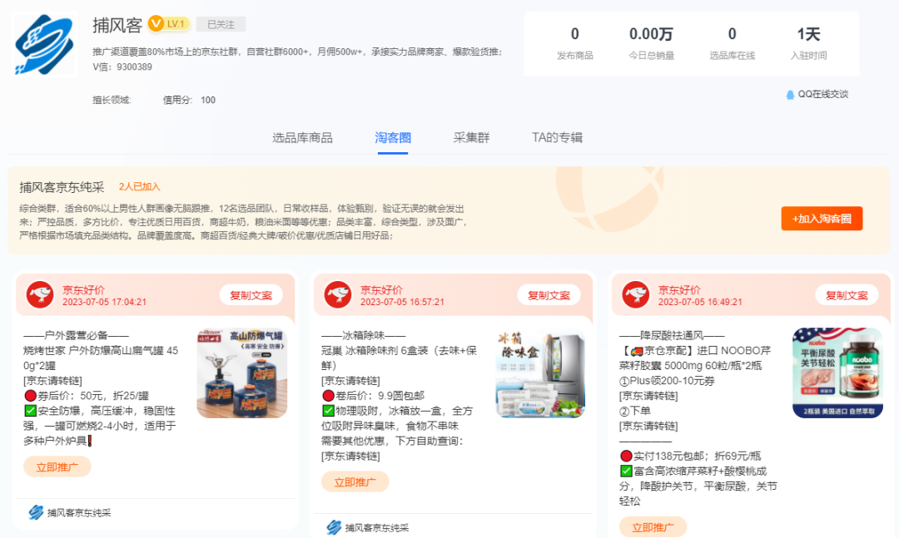The width and height of the screenshot is (899, 538).
Task: Click red circle icon beside 实付138元包邮
Action: click(626, 456)
